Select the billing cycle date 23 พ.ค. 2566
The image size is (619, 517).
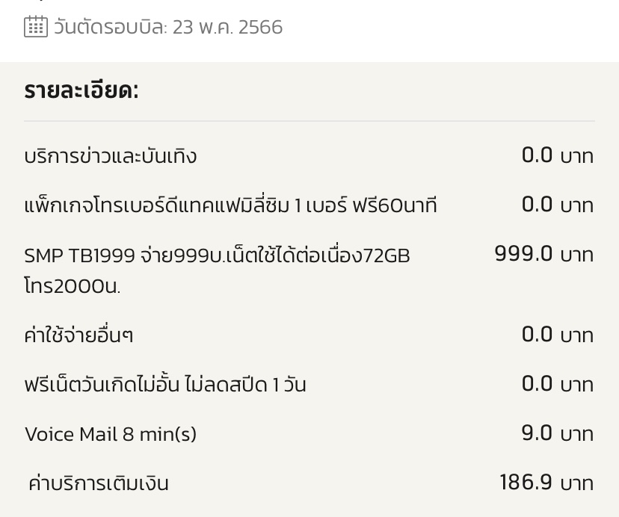pyautogui.click(x=228, y=27)
